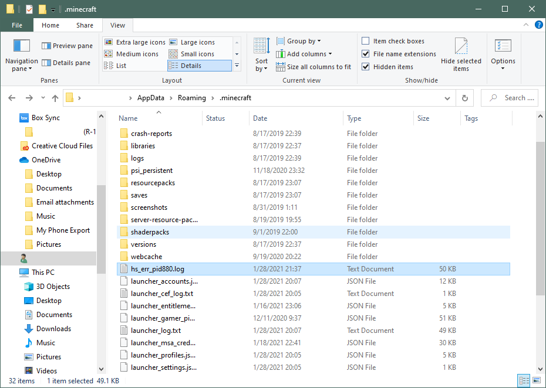The width and height of the screenshot is (546, 388).
Task: Open folder Options
Action: (503, 55)
